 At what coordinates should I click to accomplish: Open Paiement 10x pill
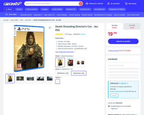pos(71,9)
